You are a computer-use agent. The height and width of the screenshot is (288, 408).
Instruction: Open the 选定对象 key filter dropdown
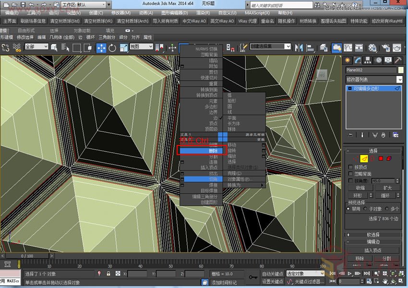tap(305, 274)
